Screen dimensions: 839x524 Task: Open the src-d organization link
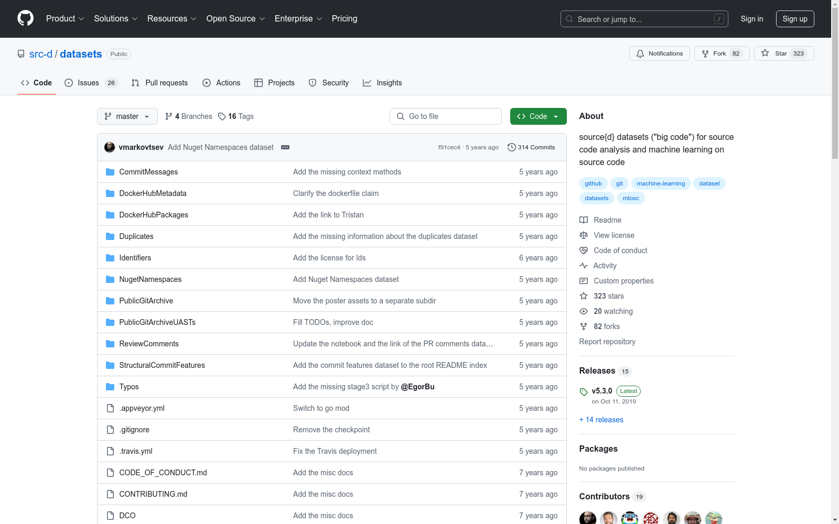coord(41,54)
